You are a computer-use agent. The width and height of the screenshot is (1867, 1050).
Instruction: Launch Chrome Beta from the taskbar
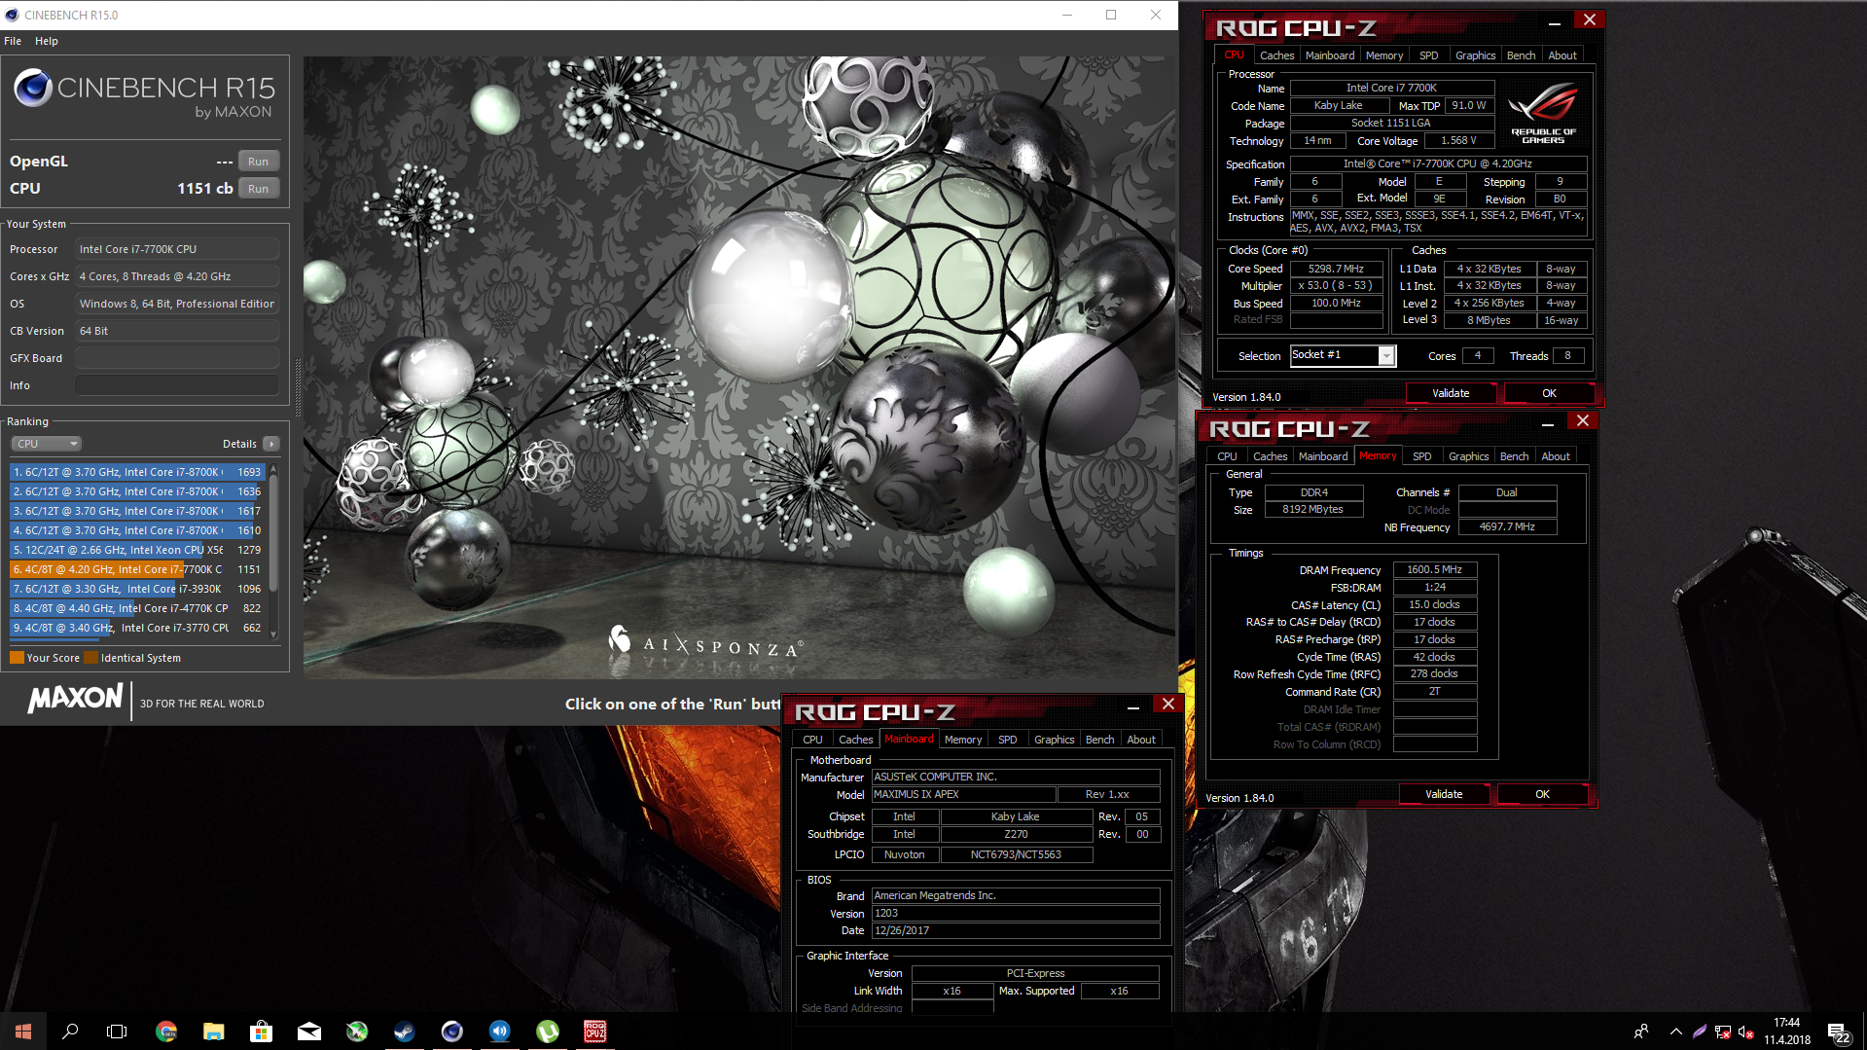[166, 1032]
